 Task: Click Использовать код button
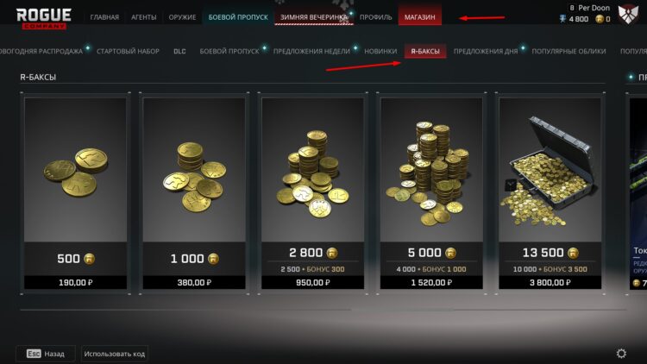coord(114,354)
